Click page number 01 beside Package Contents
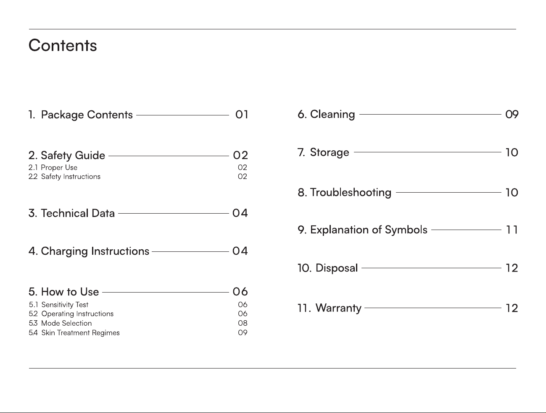546x413 pixels. point(242,114)
